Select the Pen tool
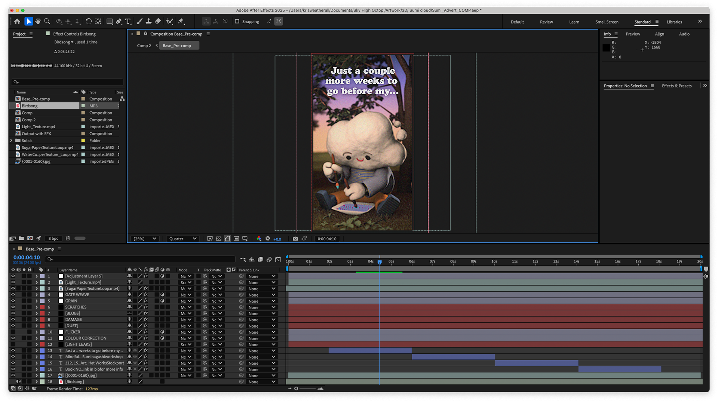 tap(119, 21)
